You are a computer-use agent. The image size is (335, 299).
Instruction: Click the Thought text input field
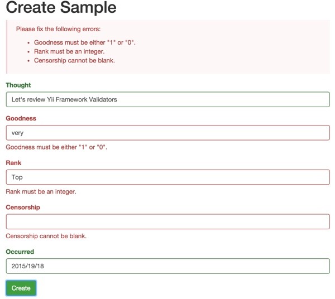pos(167,99)
